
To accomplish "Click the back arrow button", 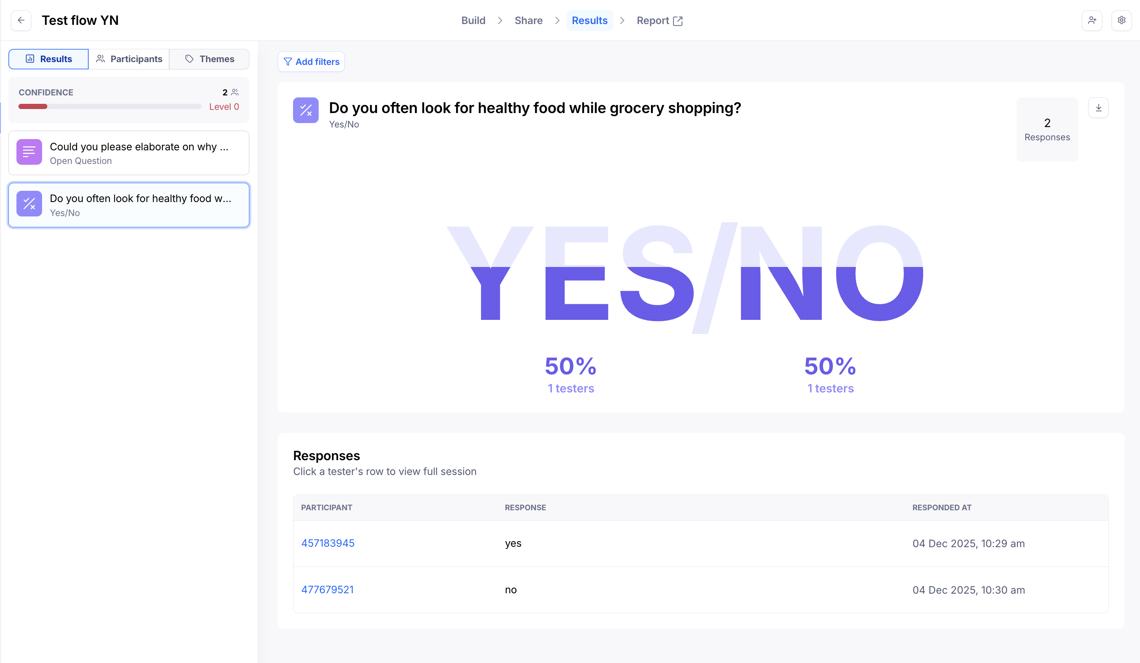I will click(x=21, y=20).
